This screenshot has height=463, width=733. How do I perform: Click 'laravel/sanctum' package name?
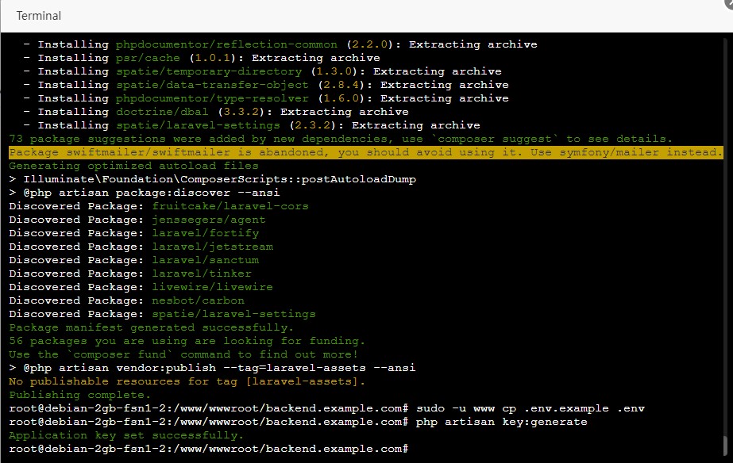pos(205,260)
